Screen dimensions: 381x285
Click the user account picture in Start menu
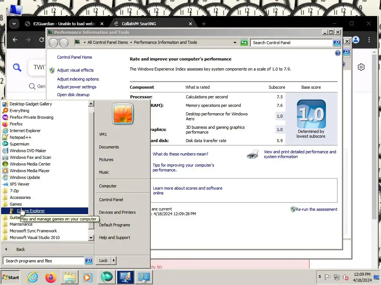tap(123, 114)
